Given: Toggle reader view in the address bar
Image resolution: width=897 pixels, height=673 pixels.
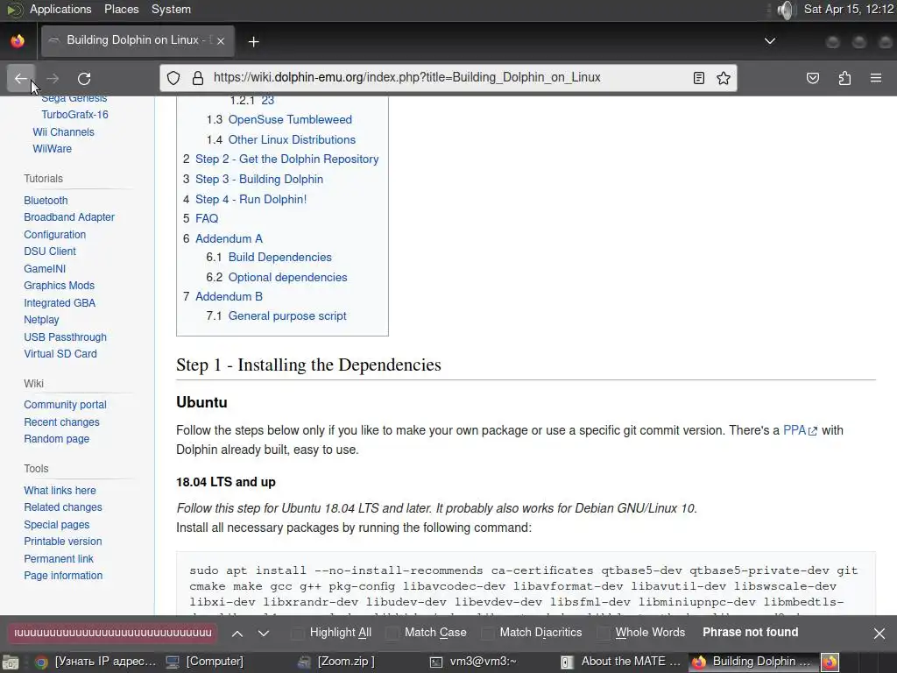Looking at the screenshot, I should [x=698, y=78].
